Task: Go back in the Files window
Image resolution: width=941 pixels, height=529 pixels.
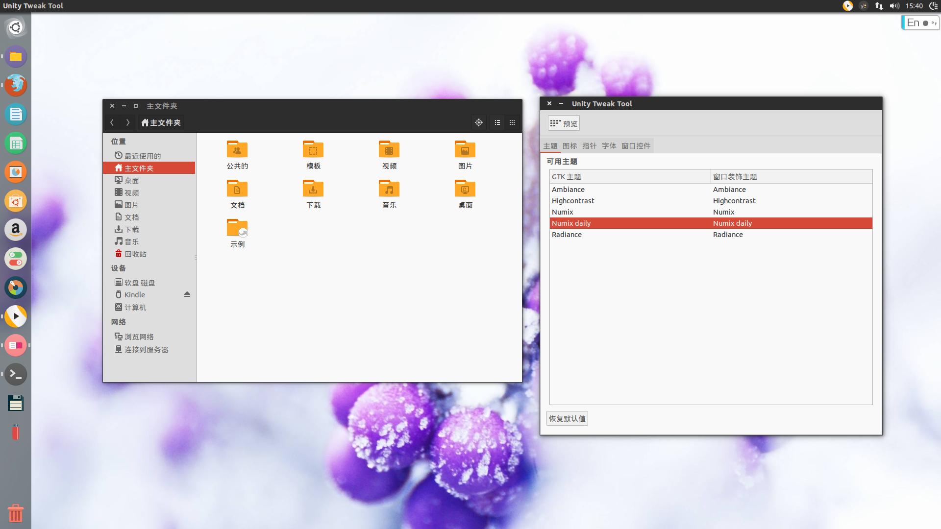Action: 112,122
